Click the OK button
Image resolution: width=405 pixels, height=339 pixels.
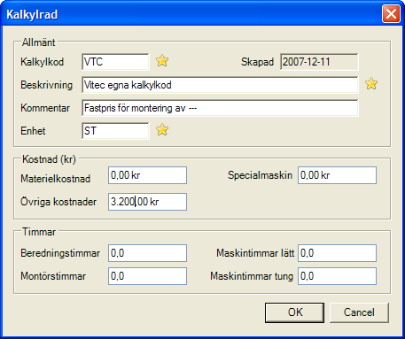294,312
